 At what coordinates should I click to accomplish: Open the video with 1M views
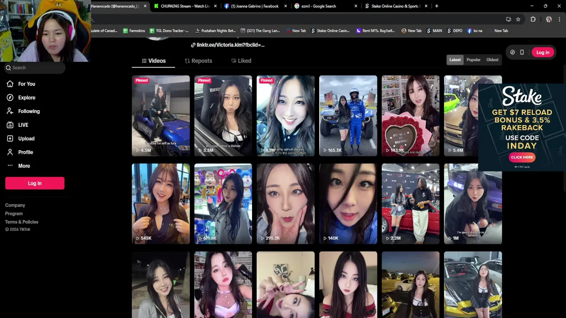473,204
